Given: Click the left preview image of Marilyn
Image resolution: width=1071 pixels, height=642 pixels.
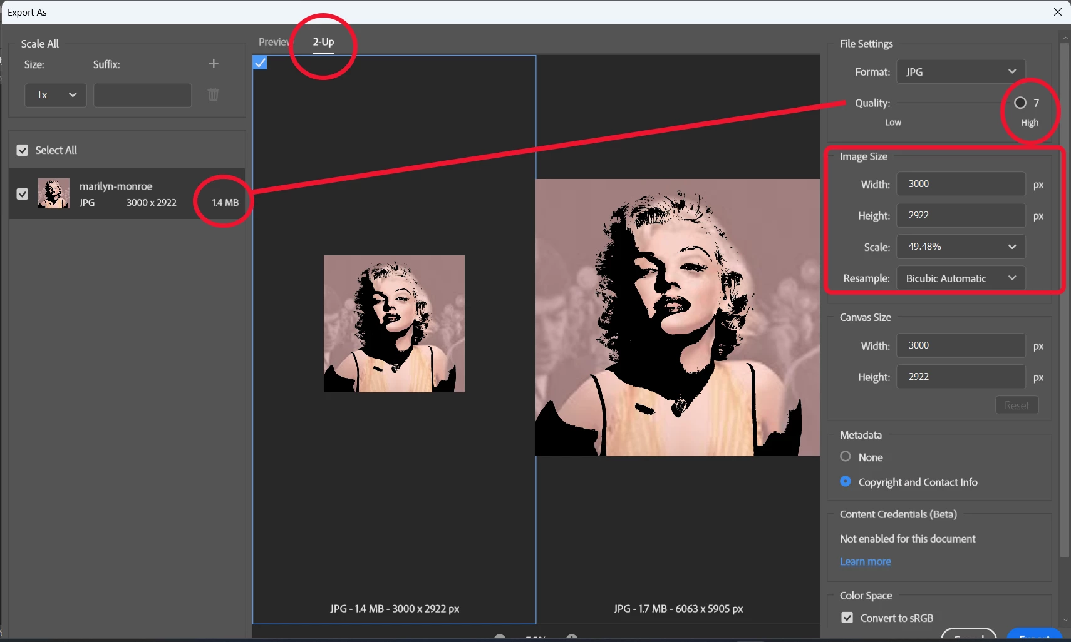Looking at the screenshot, I should tap(394, 324).
